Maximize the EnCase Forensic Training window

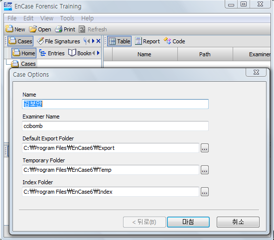(x=244, y=4)
